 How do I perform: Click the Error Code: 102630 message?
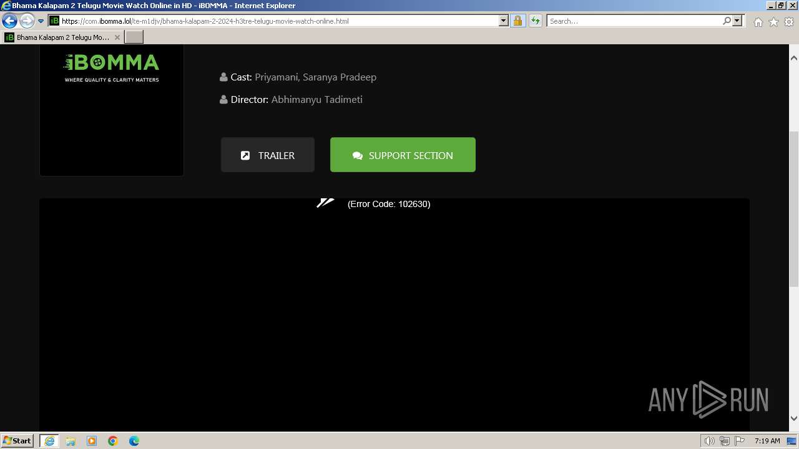pyautogui.click(x=389, y=204)
